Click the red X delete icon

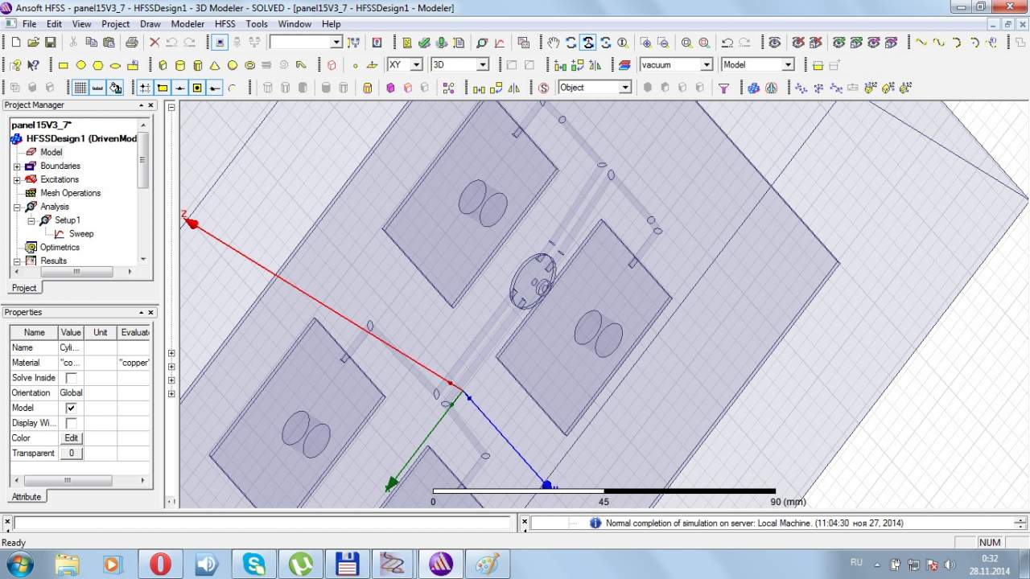point(154,43)
